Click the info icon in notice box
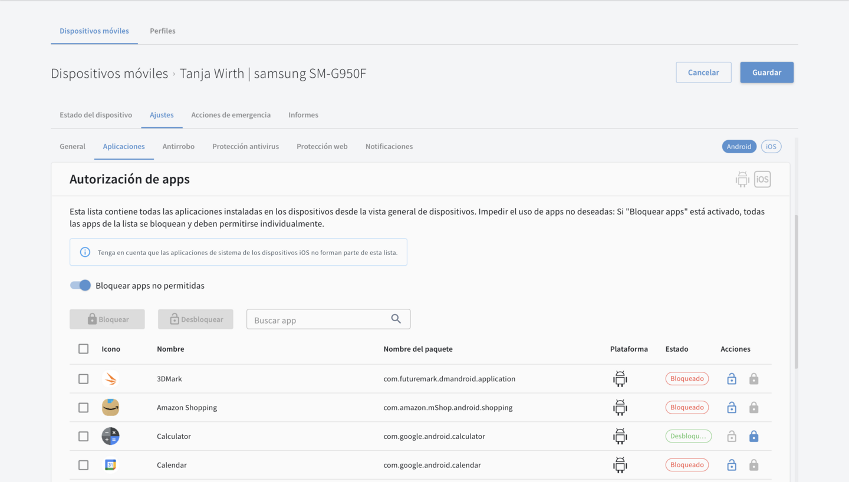This screenshot has height=482, width=849. pyautogui.click(x=85, y=252)
